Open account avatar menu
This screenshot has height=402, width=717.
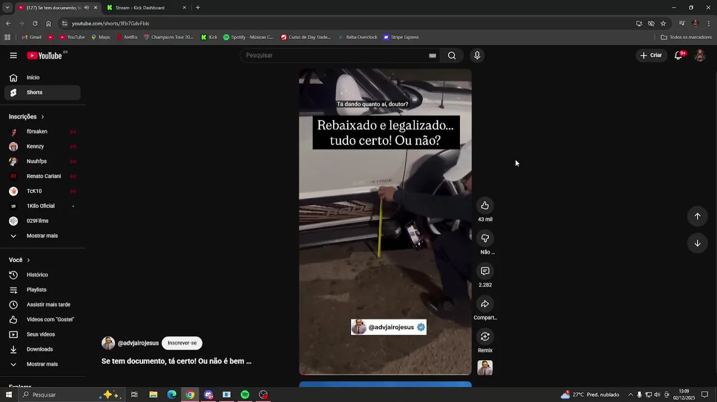pyautogui.click(x=700, y=55)
